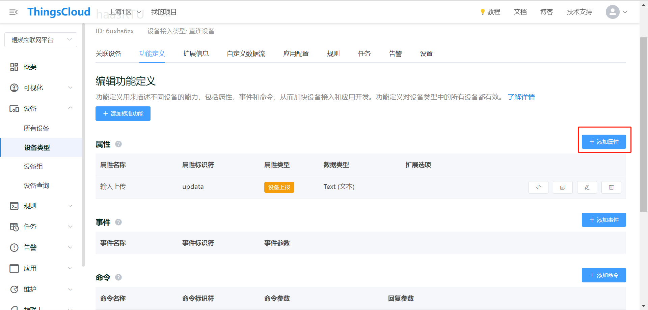Click the ThingsCloud logo
The width and height of the screenshot is (648, 310).
[59, 12]
